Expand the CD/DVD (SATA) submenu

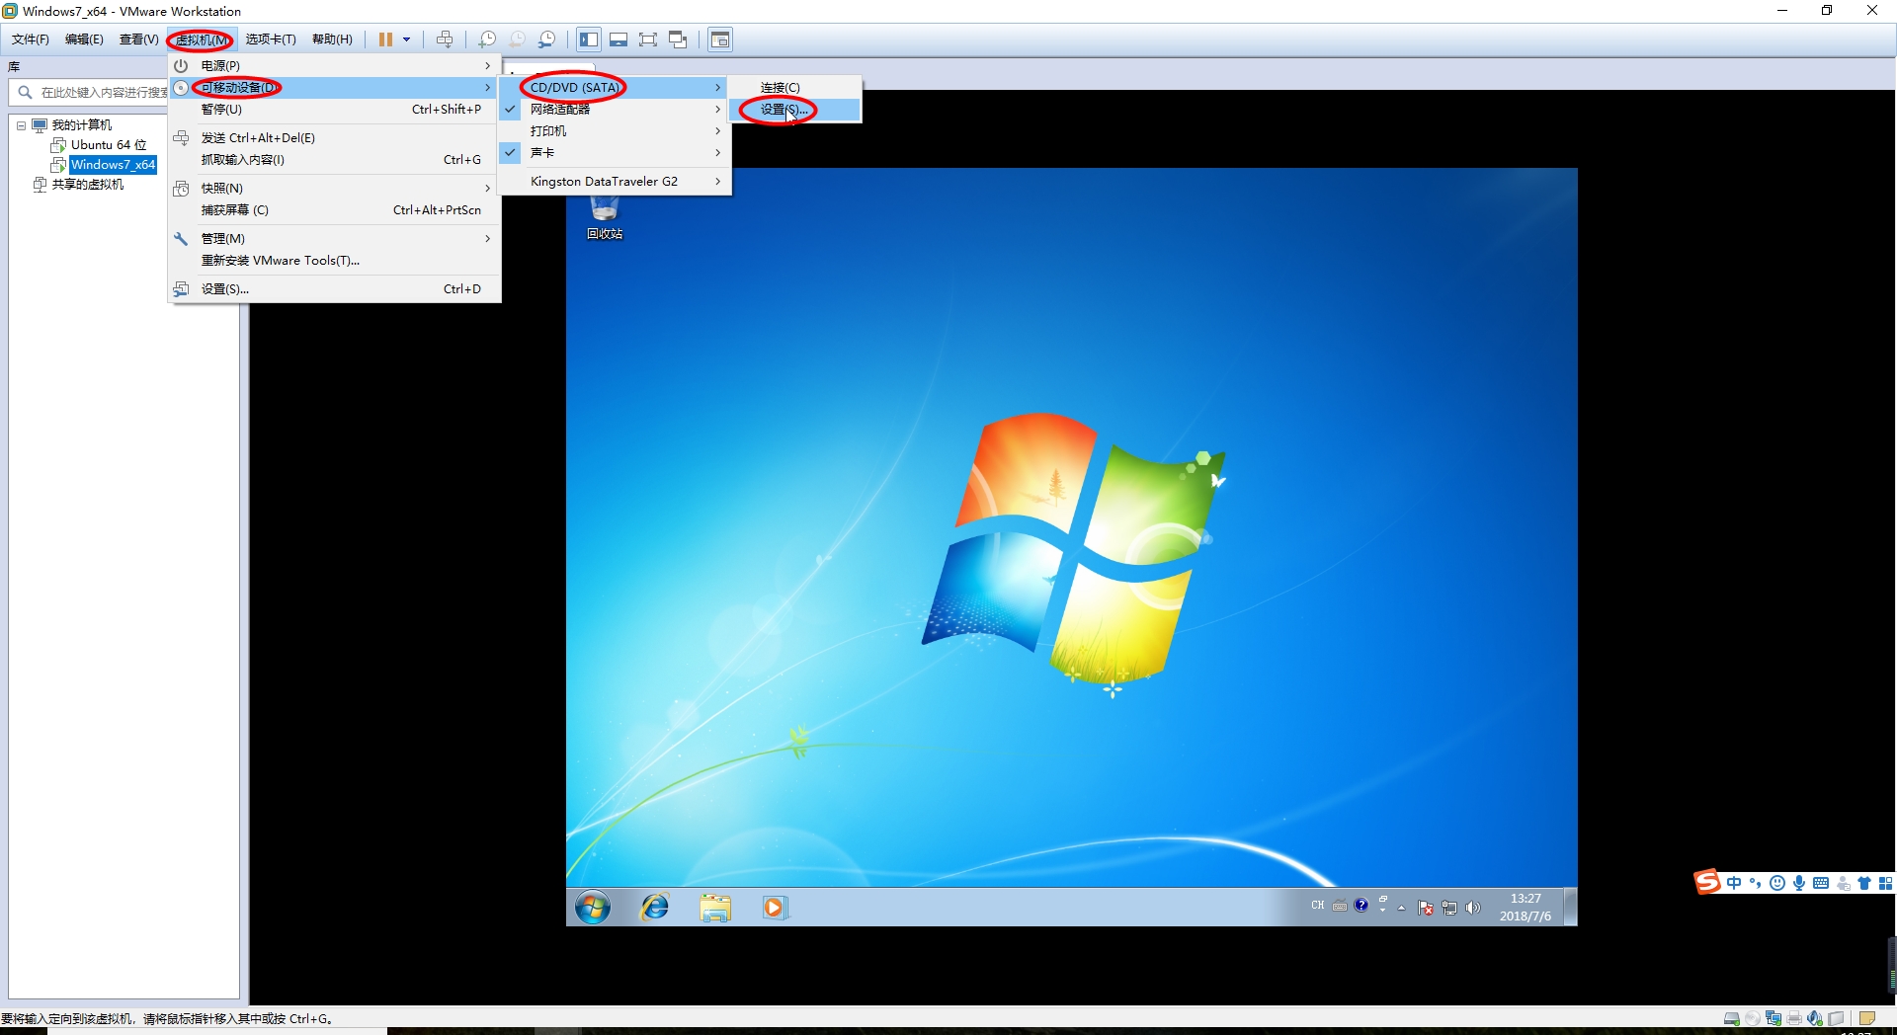click(x=615, y=87)
